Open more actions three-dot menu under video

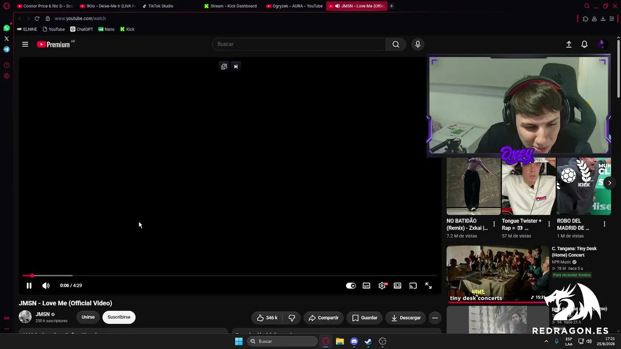pos(435,317)
